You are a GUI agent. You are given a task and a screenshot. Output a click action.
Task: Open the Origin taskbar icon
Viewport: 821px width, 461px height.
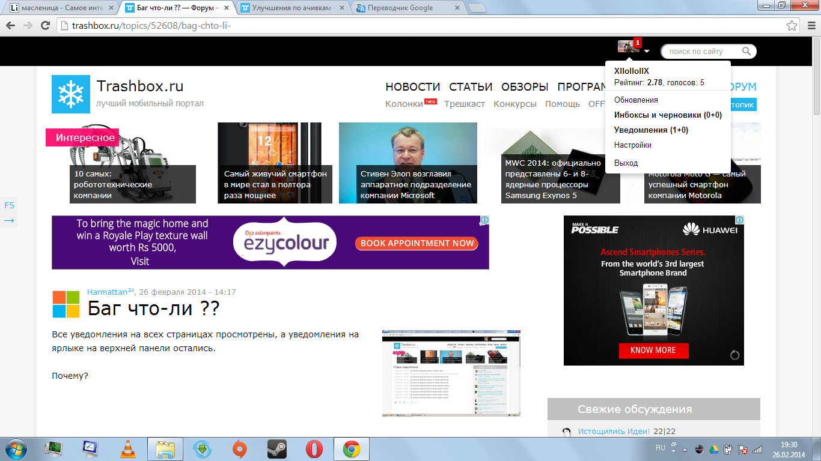coord(240,449)
